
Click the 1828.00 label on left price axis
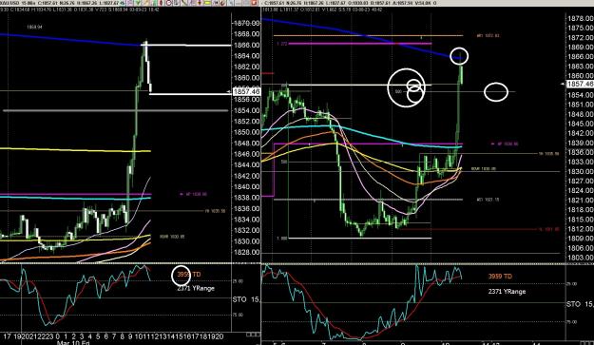click(x=246, y=252)
